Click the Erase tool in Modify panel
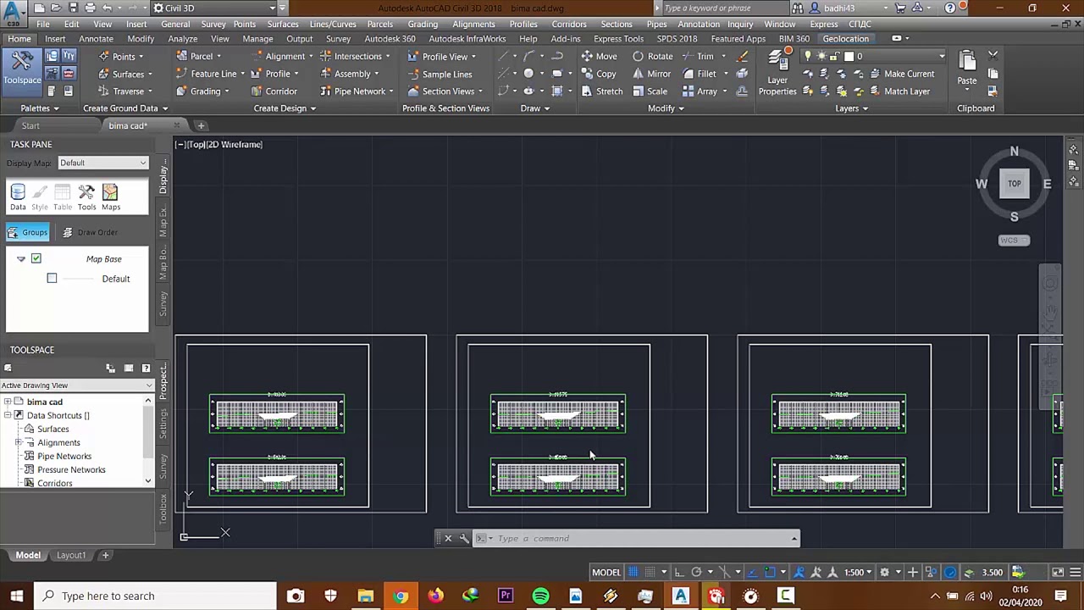Screen dimensions: 1084x610 click(742, 57)
